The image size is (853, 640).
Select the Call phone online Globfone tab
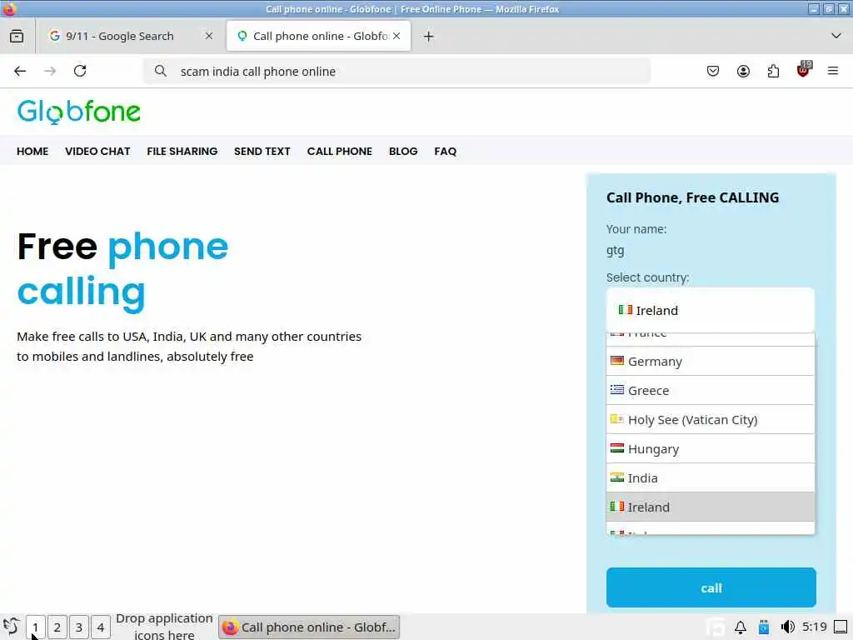(x=318, y=36)
